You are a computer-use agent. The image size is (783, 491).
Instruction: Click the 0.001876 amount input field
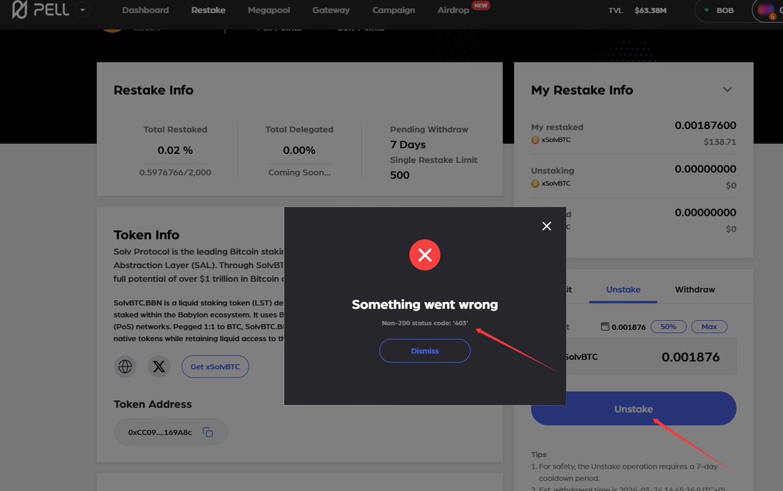coord(651,357)
